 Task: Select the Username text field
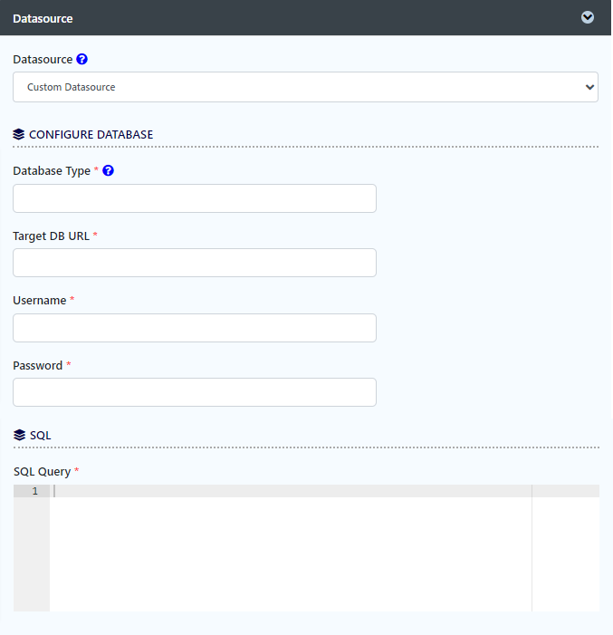click(195, 328)
